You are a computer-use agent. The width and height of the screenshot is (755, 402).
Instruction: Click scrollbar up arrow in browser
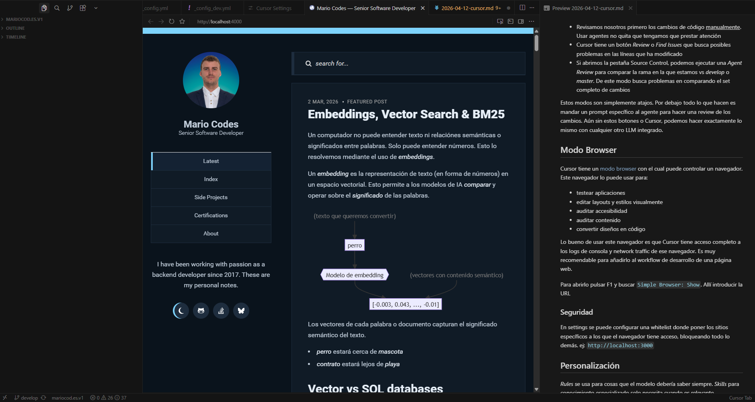536,31
